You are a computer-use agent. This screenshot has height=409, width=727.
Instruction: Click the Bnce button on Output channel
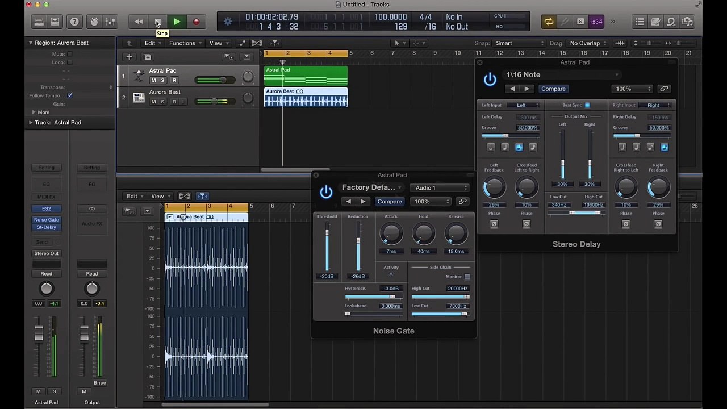click(x=100, y=383)
